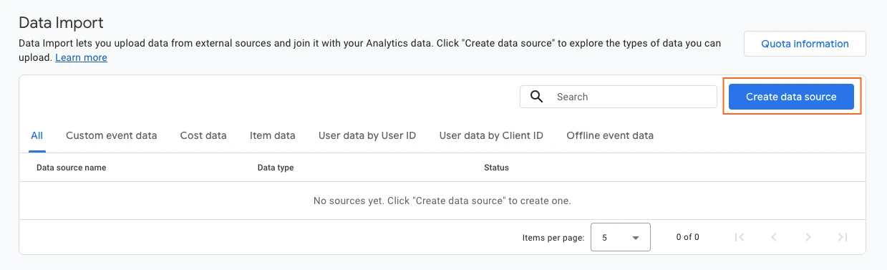Screen dimensions: 887x270
Task: Follow the Learn more link
Action: pyautogui.click(x=81, y=57)
